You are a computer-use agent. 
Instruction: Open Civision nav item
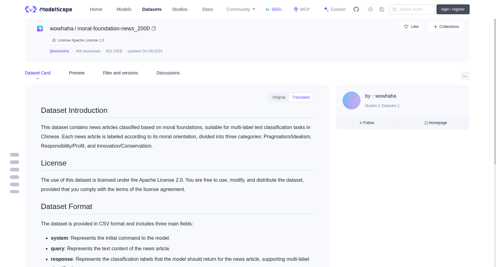(335, 9)
